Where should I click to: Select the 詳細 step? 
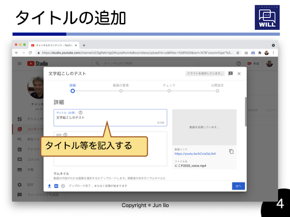pos(72,88)
